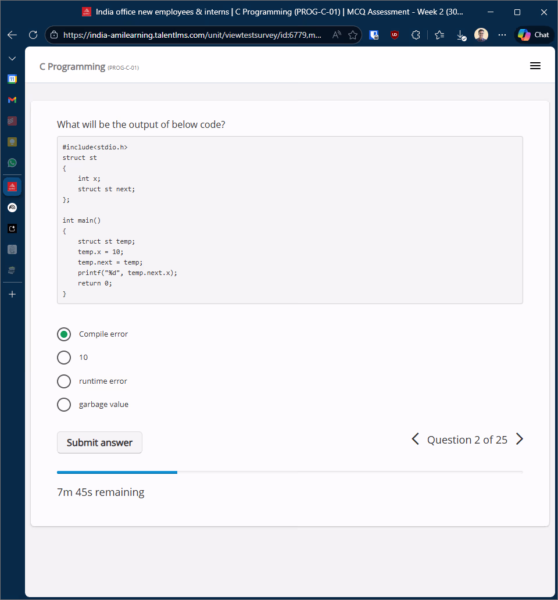
Task: Open the hamburger course menu
Action: point(535,66)
